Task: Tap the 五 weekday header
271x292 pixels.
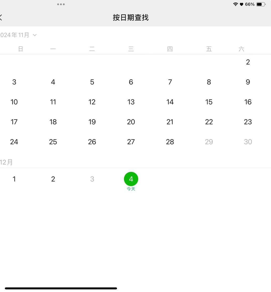Action: 209,49
